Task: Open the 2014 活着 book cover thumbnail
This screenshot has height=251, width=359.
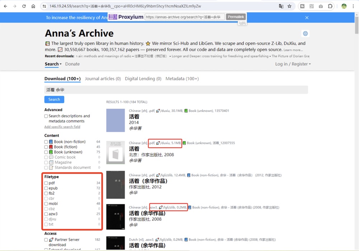Action: [115, 120]
